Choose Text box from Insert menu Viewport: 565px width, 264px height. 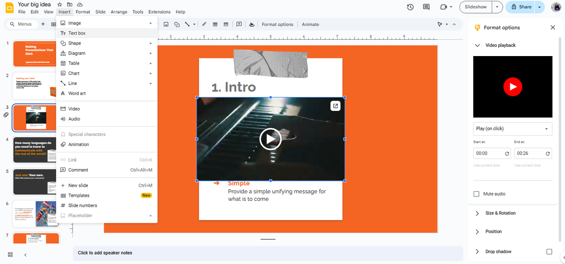(x=77, y=33)
